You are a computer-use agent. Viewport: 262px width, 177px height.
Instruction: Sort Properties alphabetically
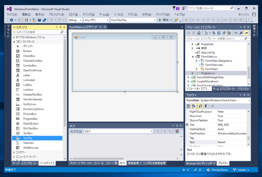tap(194, 106)
